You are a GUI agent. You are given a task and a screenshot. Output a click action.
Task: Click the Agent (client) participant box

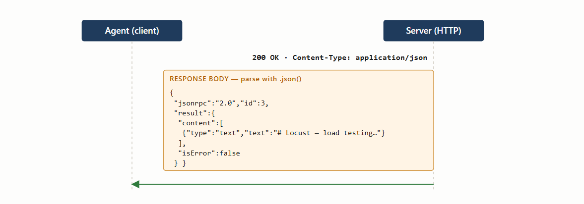point(132,31)
